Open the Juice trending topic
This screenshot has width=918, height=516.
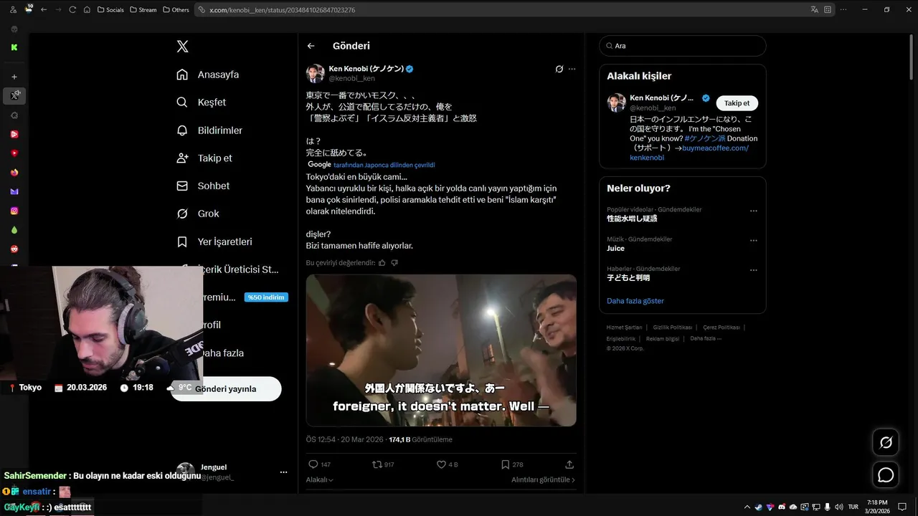615,249
